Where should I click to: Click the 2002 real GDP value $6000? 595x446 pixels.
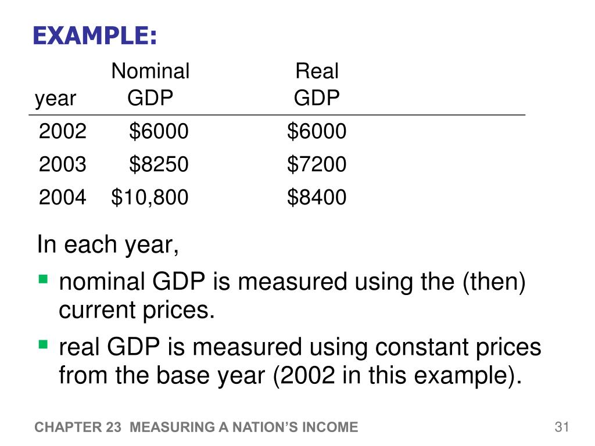tap(317, 132)
